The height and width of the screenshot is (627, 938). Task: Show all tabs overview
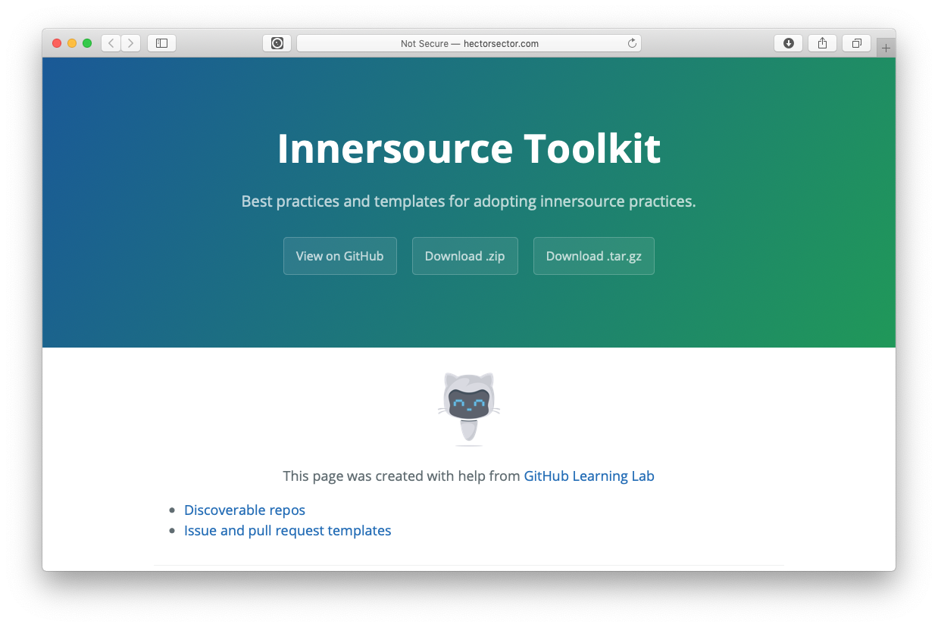[x=856, y=43]
